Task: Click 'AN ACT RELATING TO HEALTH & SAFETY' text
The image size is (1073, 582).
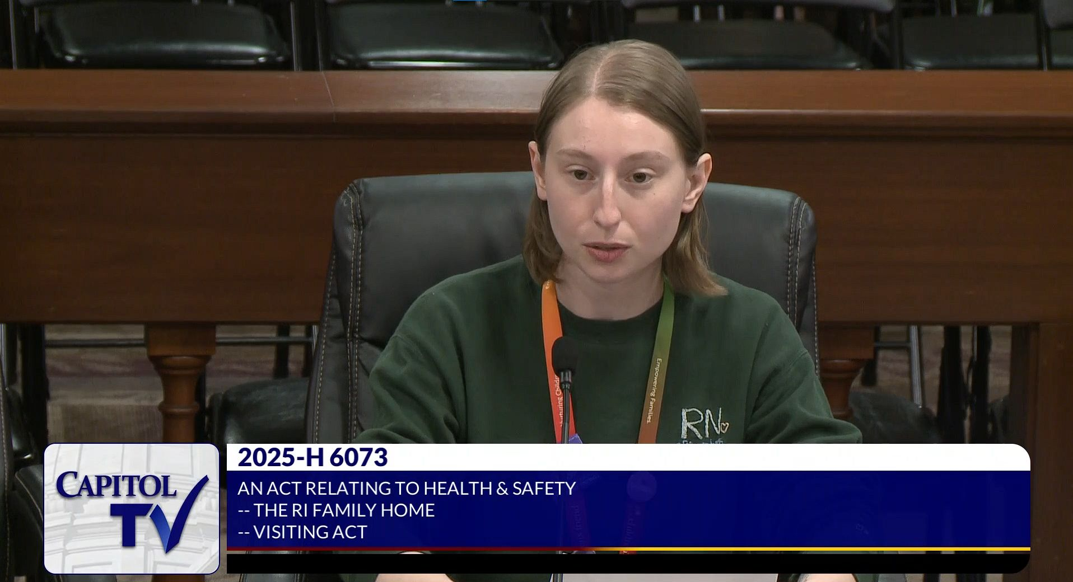Action: pos(407,489)
